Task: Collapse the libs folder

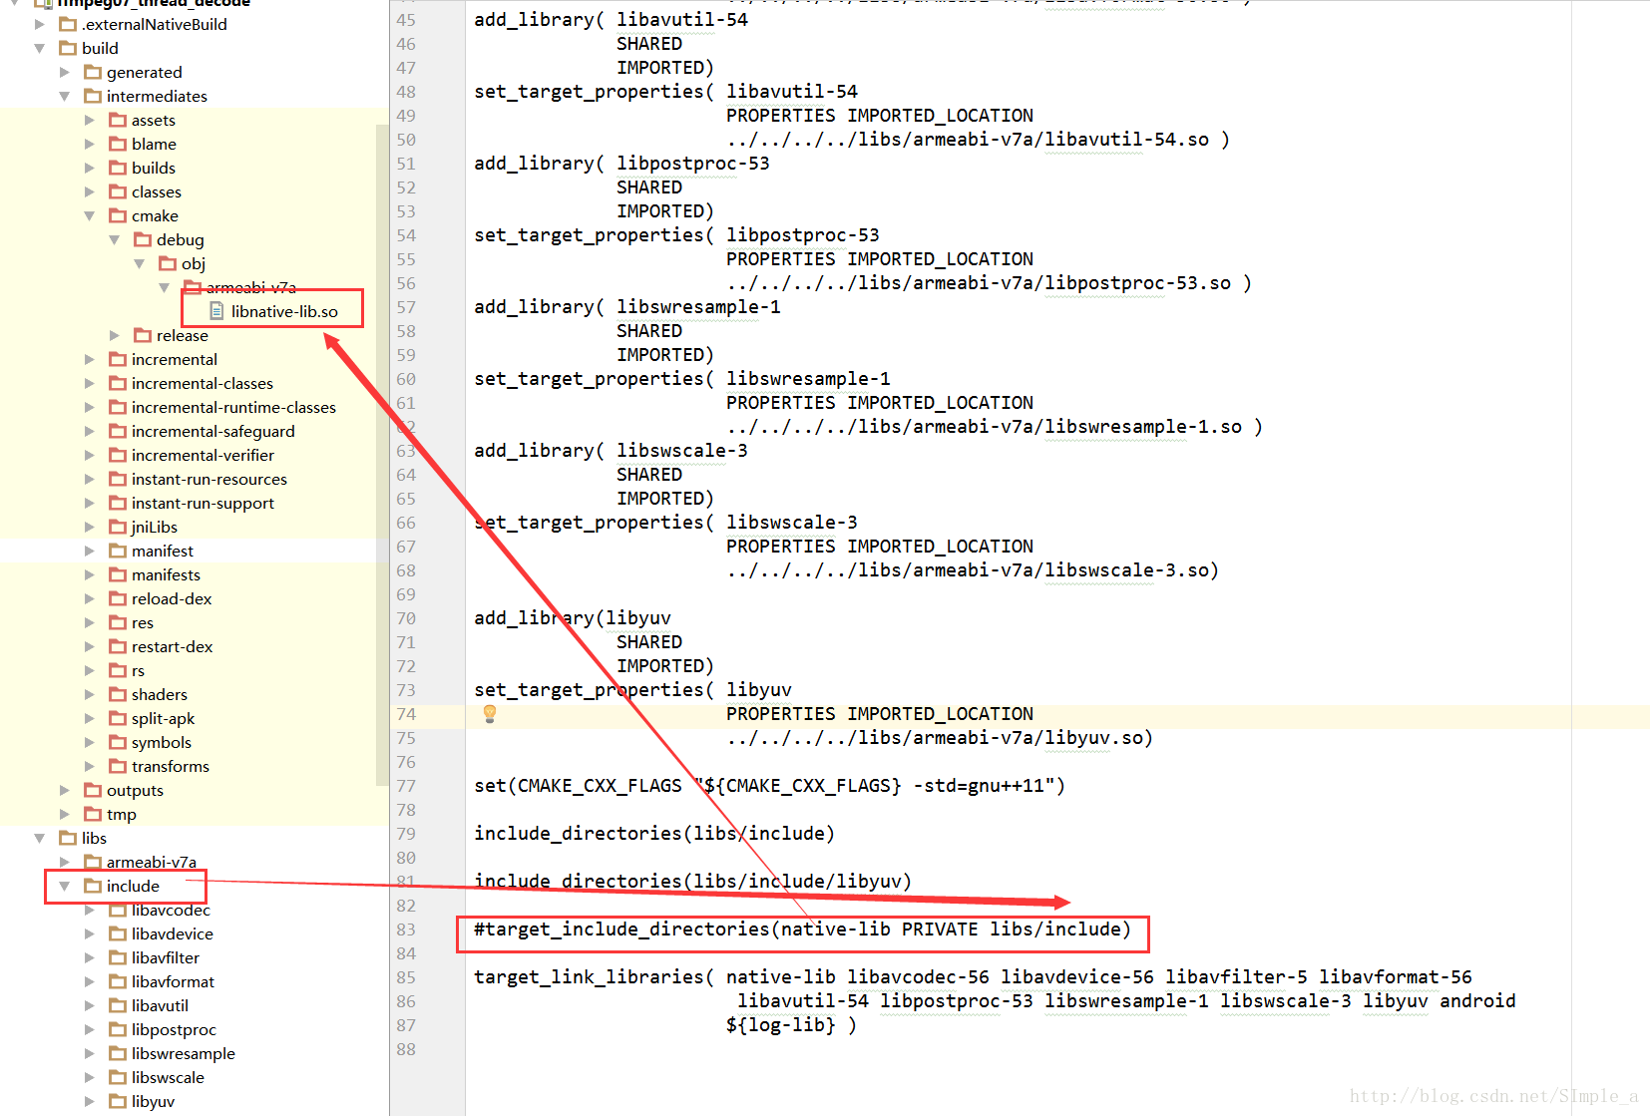Action: tap(40, 838)
